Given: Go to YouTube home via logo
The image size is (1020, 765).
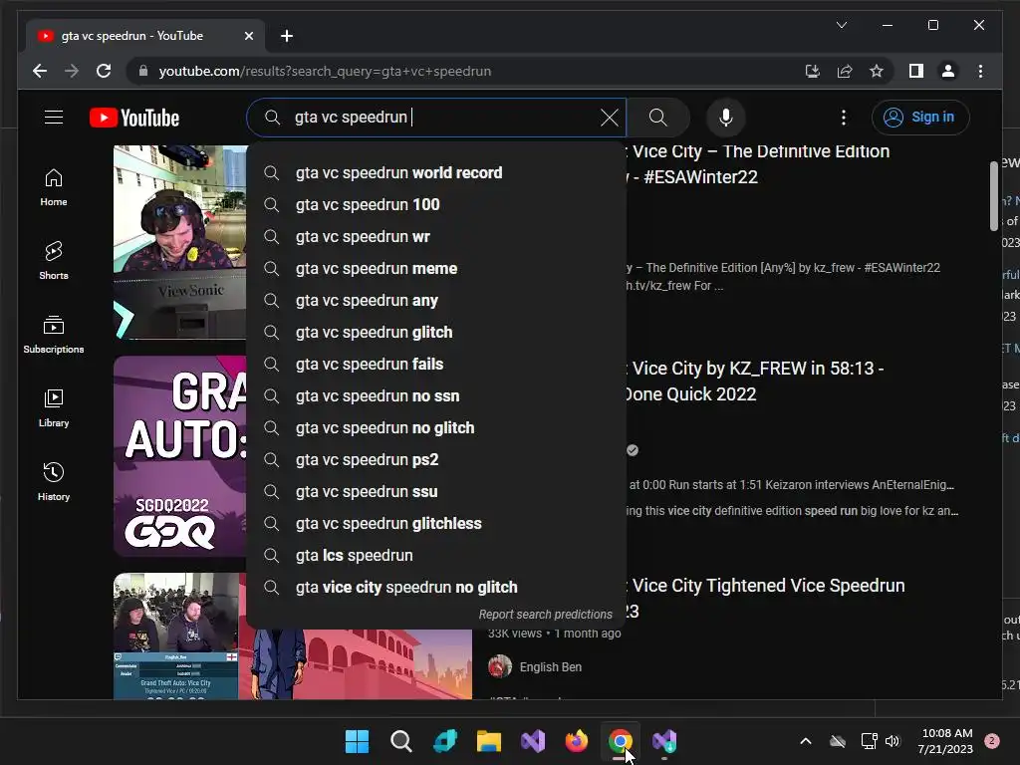Looking at the screenshot, I should (134, 118).
